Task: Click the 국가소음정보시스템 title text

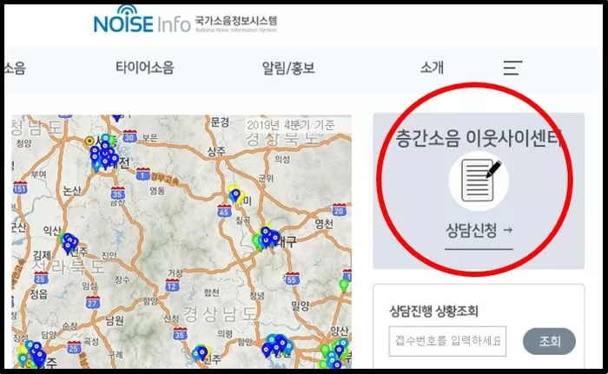Action: coord(235,21)
